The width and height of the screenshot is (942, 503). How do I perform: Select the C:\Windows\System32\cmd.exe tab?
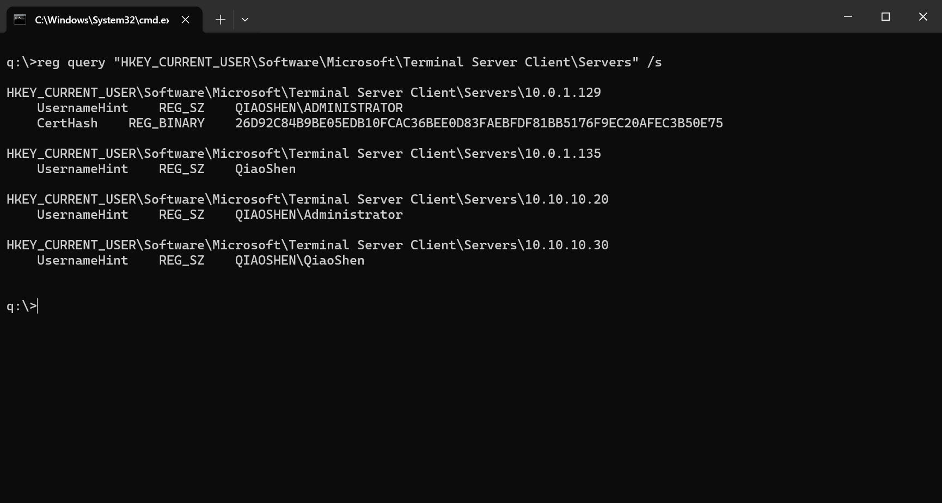102,20
